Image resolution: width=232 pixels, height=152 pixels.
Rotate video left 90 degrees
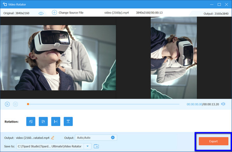(x=31, y=121)
